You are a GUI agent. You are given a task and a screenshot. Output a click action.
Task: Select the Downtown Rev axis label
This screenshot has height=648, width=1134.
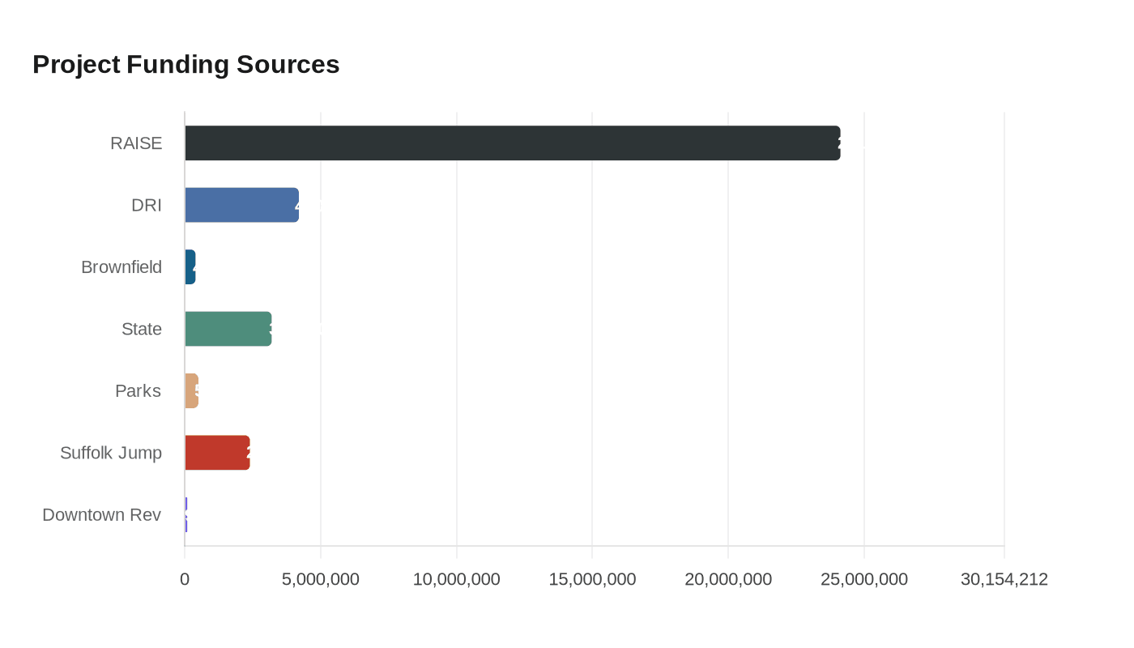[x=101, y=514]
